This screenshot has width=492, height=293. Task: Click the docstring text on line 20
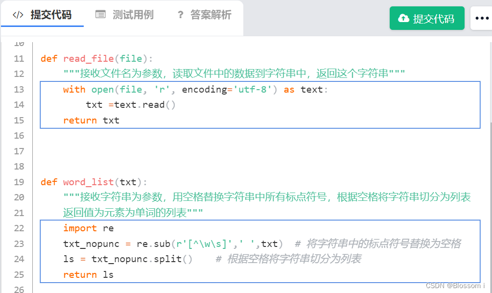tap(267, 197)
